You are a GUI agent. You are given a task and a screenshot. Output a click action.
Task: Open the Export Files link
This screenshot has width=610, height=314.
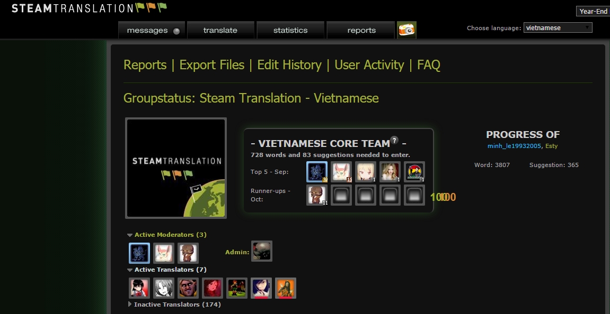(212, 65)
